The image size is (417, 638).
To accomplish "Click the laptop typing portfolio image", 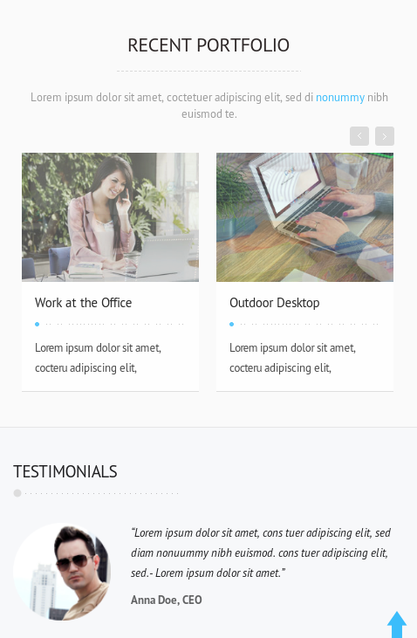I will (304, 217).
